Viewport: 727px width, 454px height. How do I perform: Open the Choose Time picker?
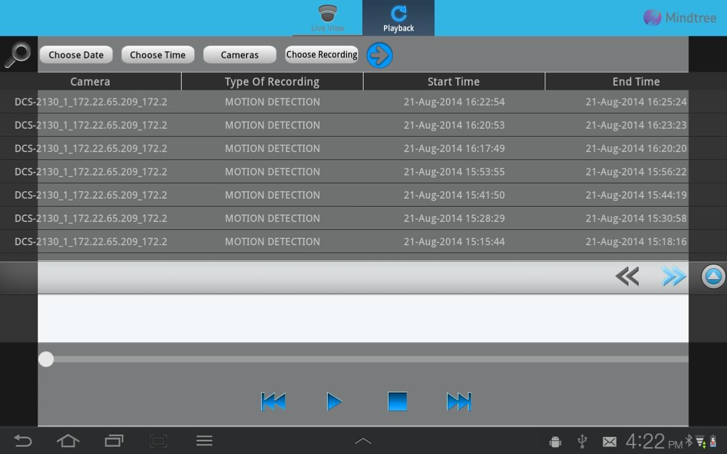pyautogui.click(x=157, y=54)
